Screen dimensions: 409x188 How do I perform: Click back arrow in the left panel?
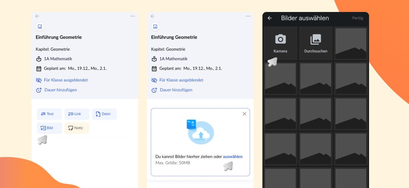(37, 16)
